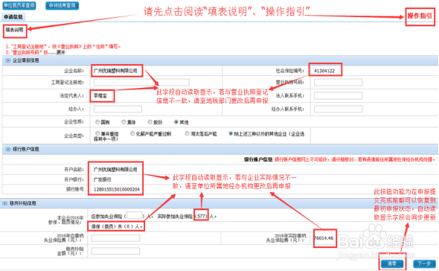The height and width of the screenshot is (271, 439).
Task: Click the 76014.46 paid fee value
Action: click(x=324, y=238)
